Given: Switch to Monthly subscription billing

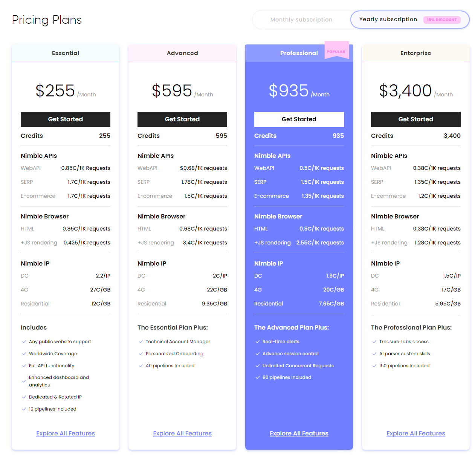Looking at the screenshot, I should click(301, 20).
